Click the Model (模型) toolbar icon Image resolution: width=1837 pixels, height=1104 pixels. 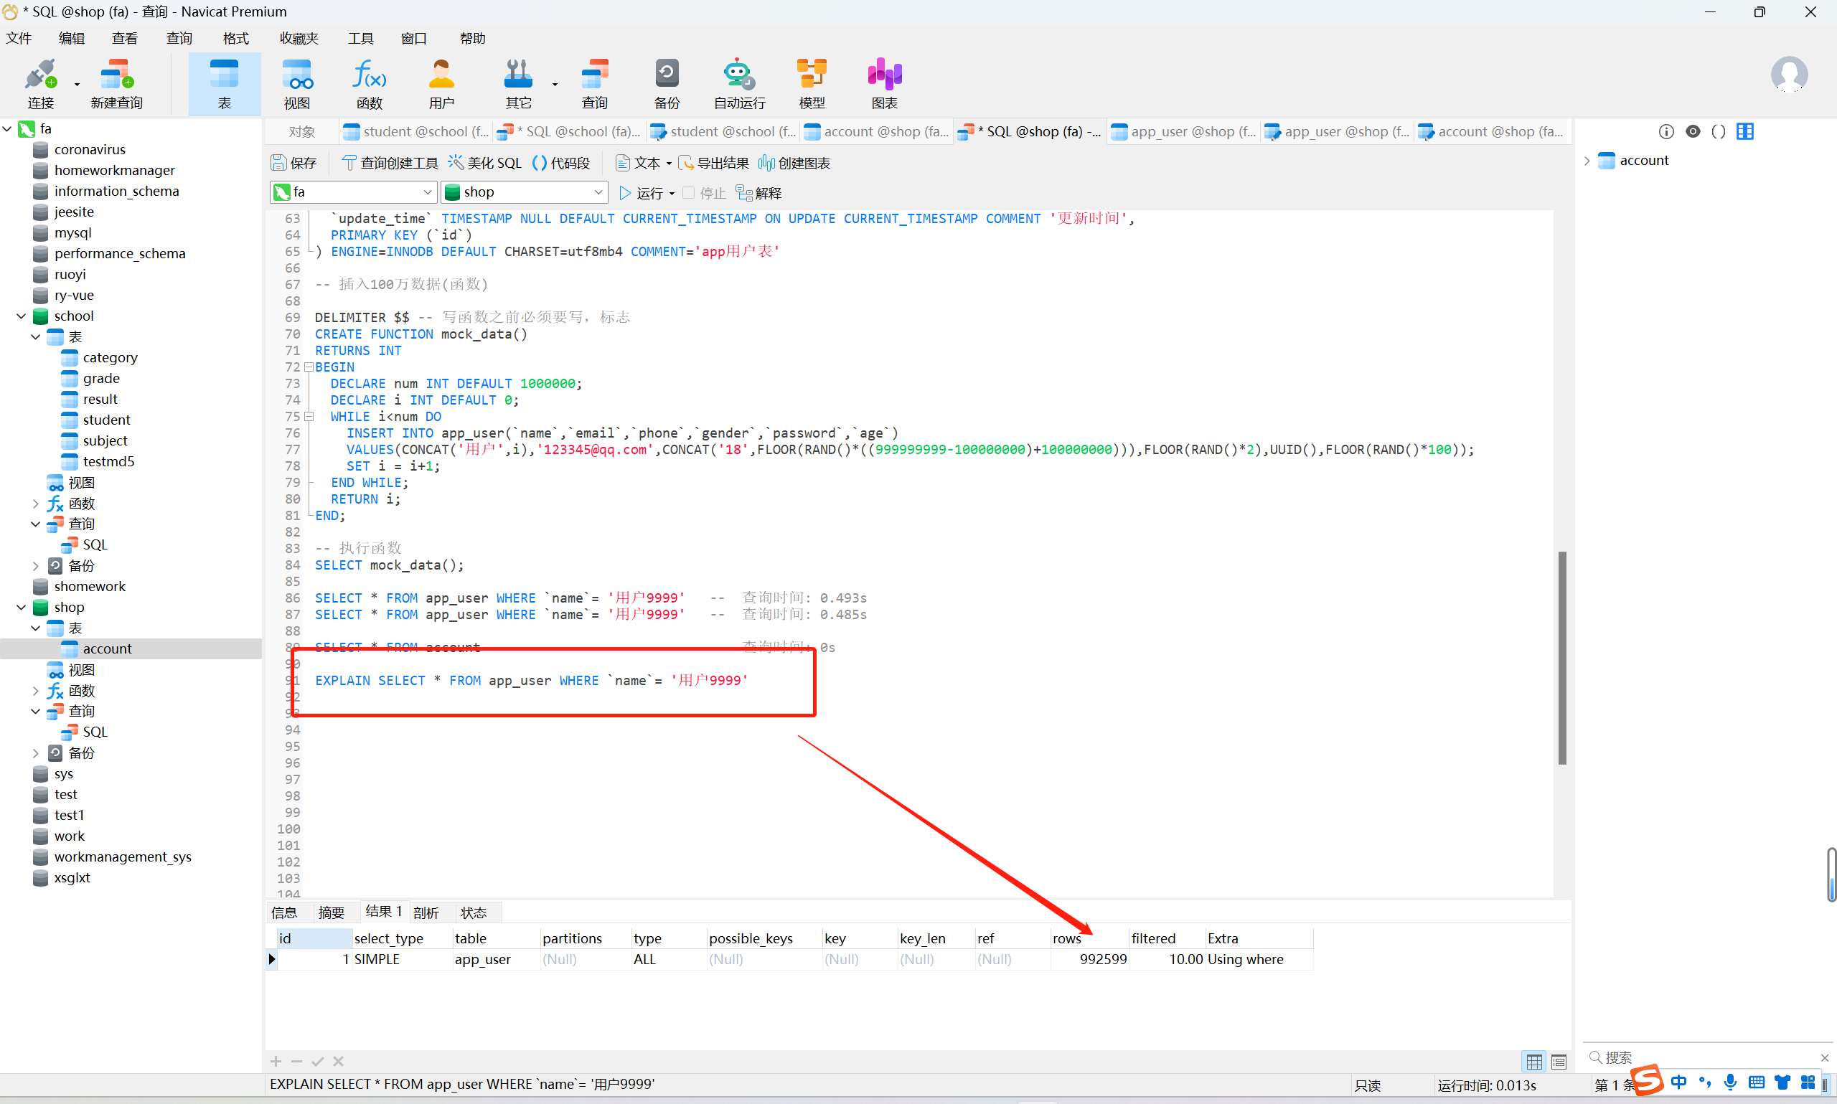click(x=811, y=83)
